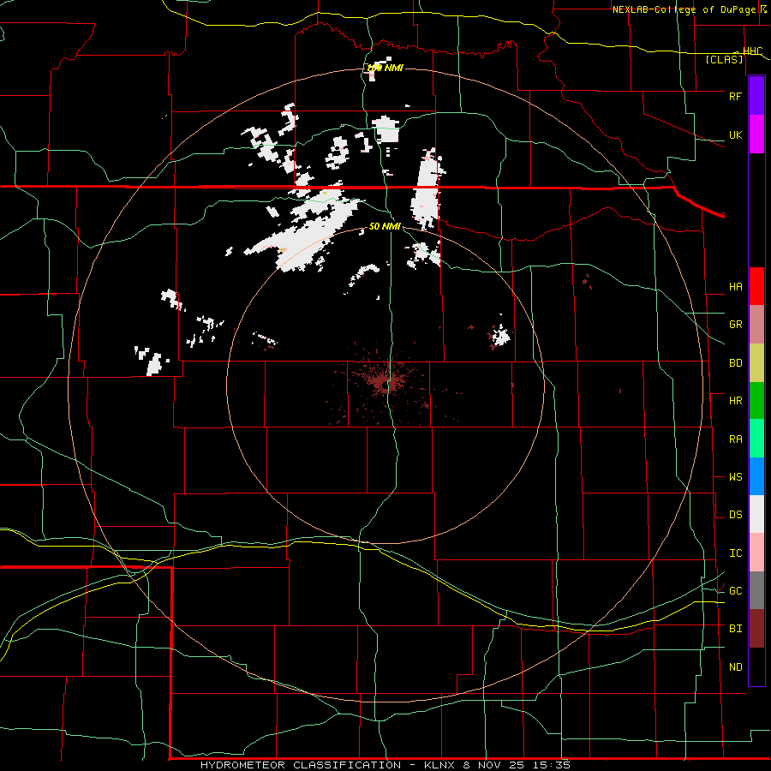
Task: Select the BD yellow legend block
Action: [x=756, y=362]
